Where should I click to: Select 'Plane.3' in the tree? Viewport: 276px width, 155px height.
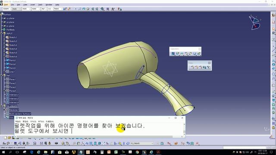pyautogui.click(x=13, y=87)
